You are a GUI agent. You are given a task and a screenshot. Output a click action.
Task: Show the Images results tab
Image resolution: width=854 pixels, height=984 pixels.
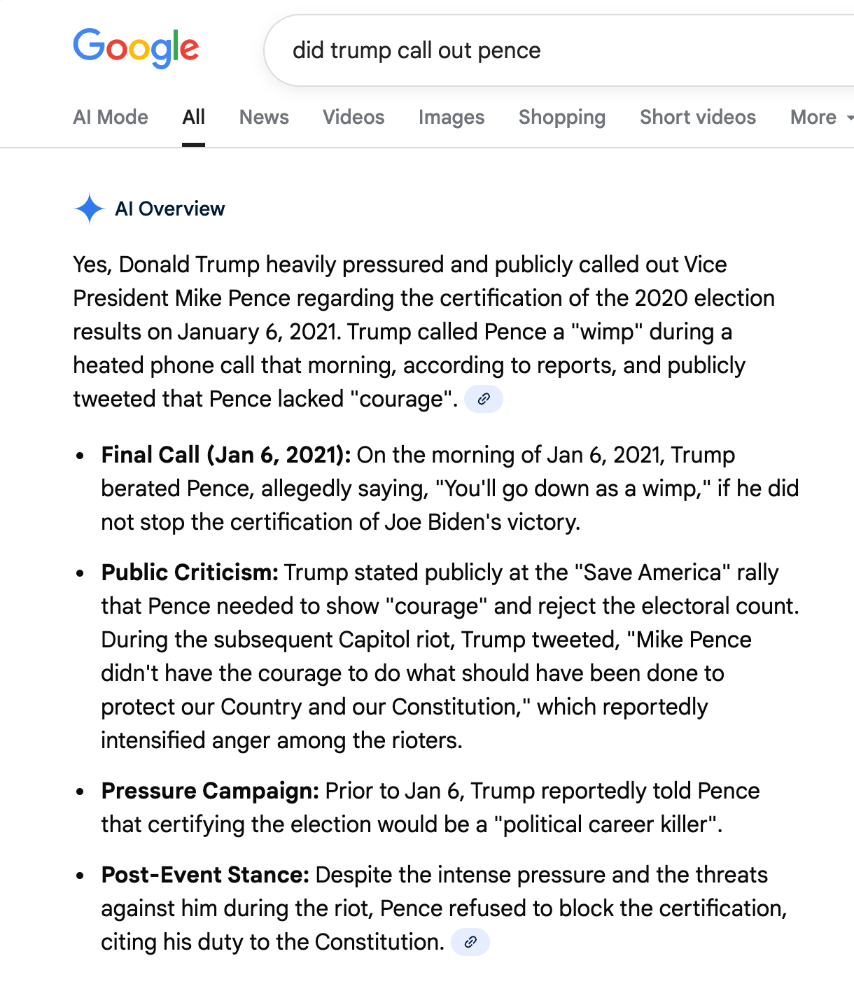[451, 117]
